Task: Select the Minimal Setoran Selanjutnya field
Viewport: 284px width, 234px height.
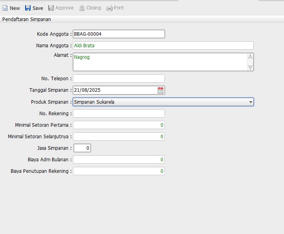Action: pyautogui.click(x=119, y=137)
